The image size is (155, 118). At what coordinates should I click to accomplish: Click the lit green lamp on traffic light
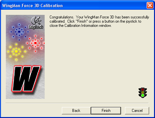(143, 95)
